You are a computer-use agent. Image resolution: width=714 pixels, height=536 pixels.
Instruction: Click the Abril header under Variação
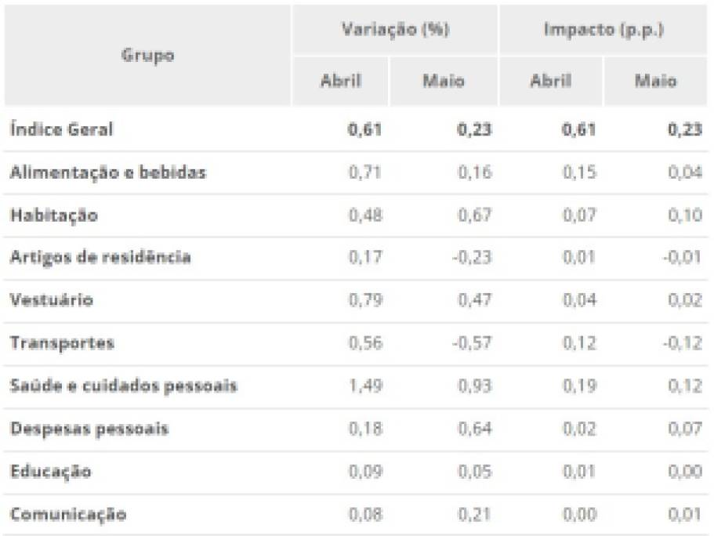(x=341, y=81)
